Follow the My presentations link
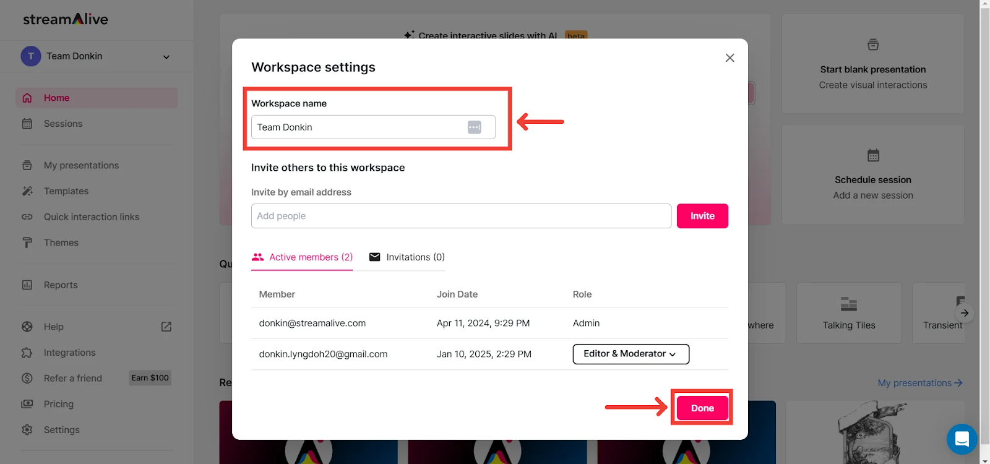Viewport: 990px width, 464px height. 919,383
